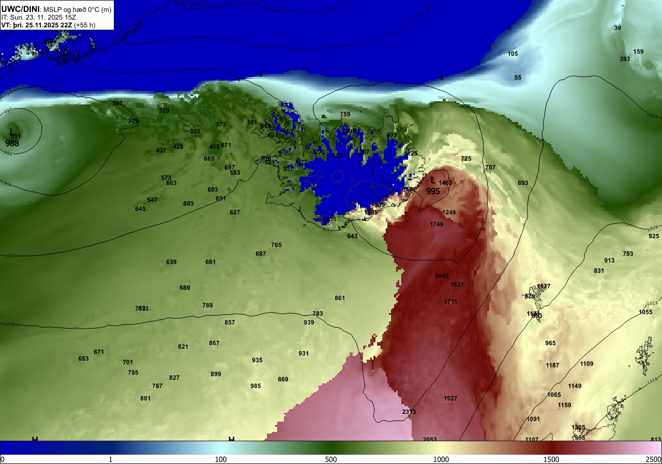The image size is (662, 464).
Task: Click the 437 height value
Action: pos(161,150)
